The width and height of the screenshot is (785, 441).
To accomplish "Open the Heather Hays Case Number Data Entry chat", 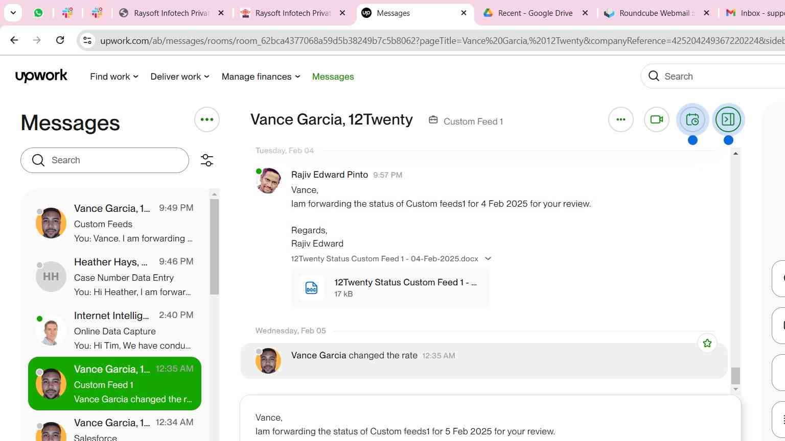I will pyautogui.click(x=114, y=277).
